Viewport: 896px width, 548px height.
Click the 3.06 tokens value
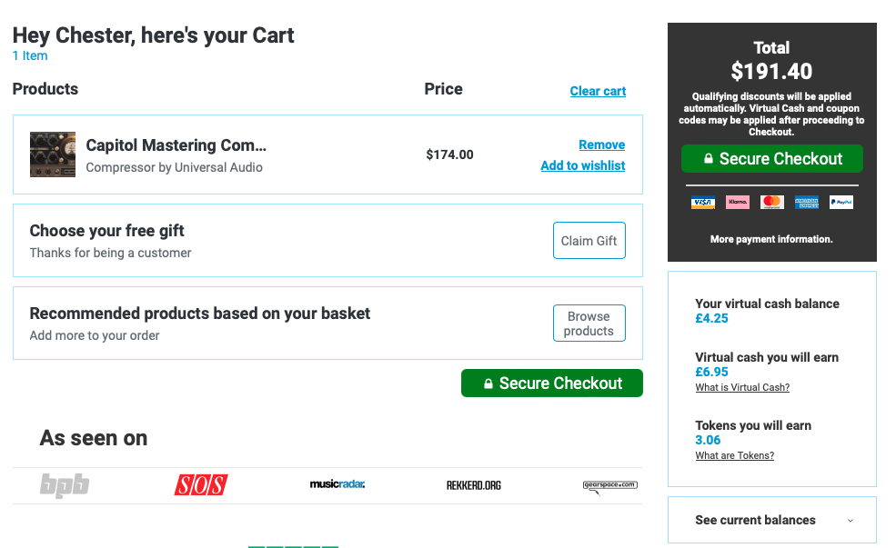click(x=708, y=440)
